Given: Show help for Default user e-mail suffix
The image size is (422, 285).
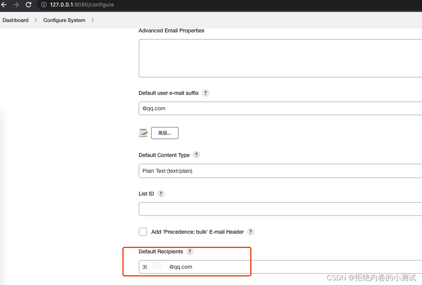Looking at the screenshot, I should [206, 93].
